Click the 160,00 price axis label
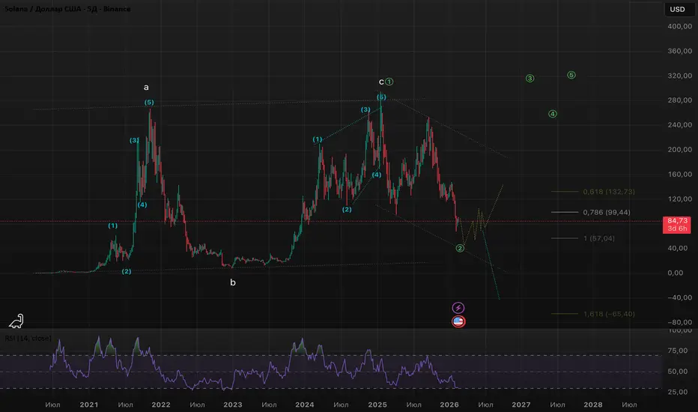 [x=680, y=174]
